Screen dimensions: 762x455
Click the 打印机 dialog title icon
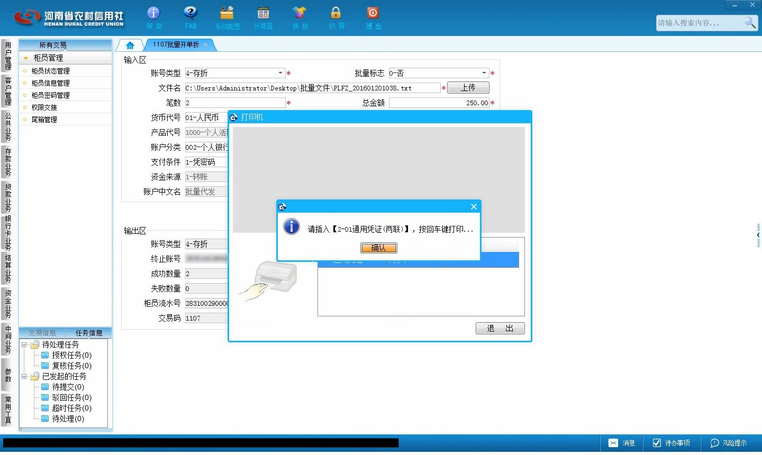(233, 117)
